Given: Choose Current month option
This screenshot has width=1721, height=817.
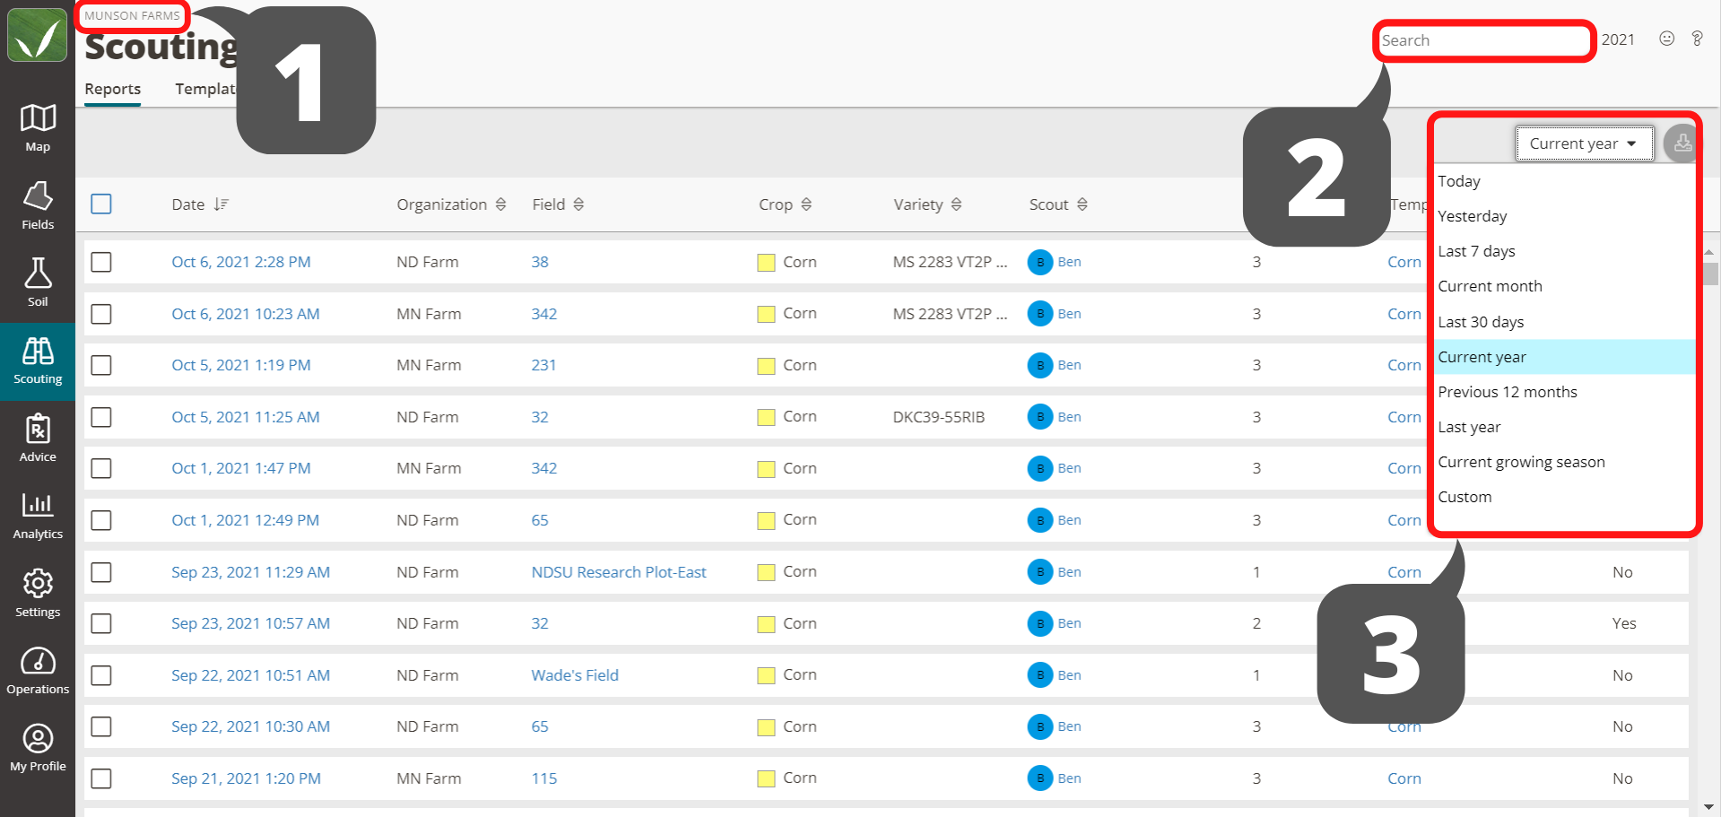Looking at the screenshot, I should (x=1564, y=286).
